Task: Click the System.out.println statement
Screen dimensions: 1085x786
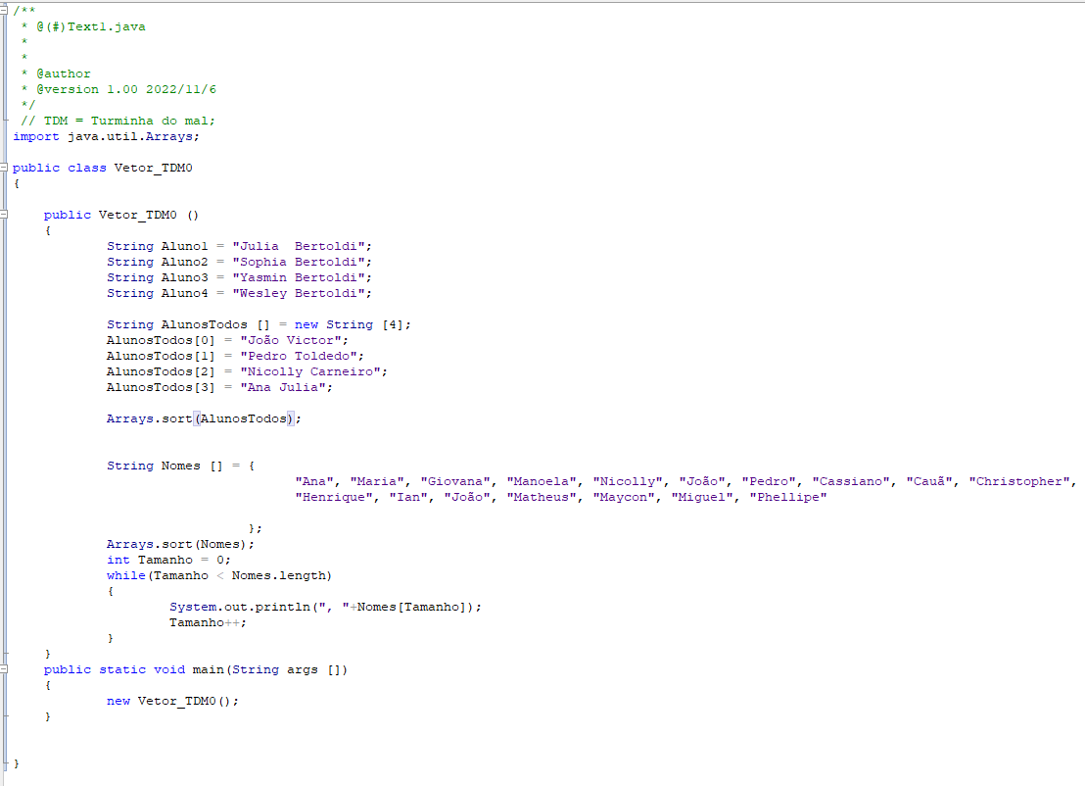Action: click(325, 607)
